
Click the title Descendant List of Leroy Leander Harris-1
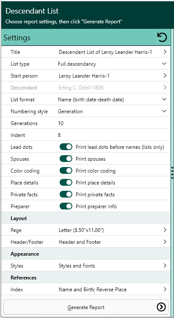[x=105, y=52]
